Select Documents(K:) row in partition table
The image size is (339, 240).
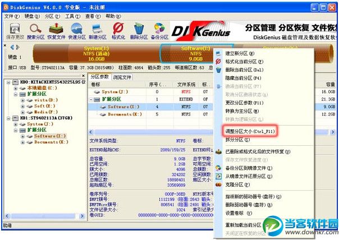click(x=150, y=114)
